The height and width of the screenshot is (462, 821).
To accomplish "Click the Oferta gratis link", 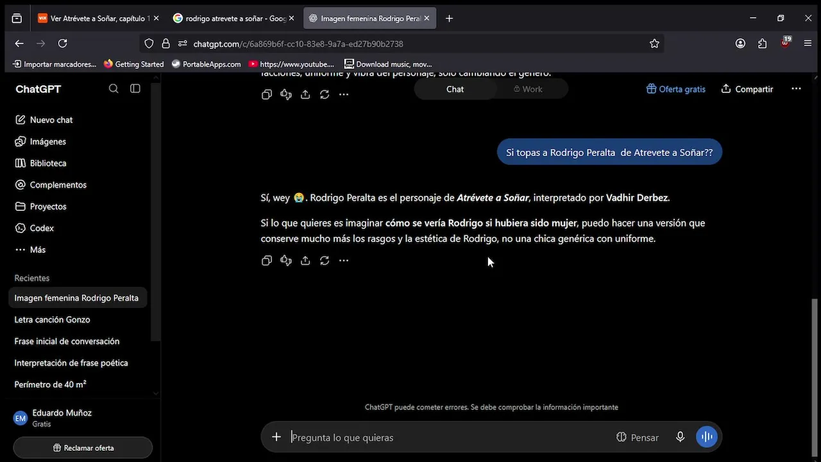I will (675, 89).
